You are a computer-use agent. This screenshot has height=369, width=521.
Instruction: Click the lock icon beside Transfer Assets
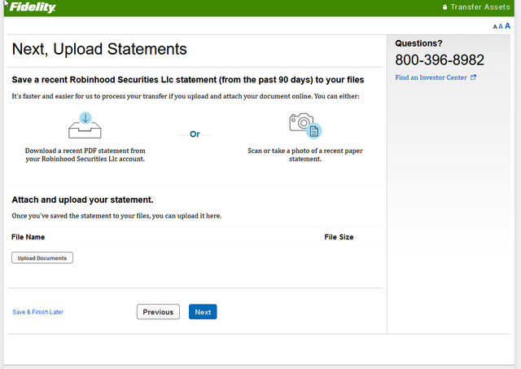click(445, 7)
